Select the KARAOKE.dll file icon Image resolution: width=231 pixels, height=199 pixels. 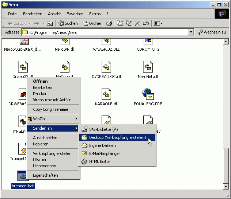[x=106, y=94]
